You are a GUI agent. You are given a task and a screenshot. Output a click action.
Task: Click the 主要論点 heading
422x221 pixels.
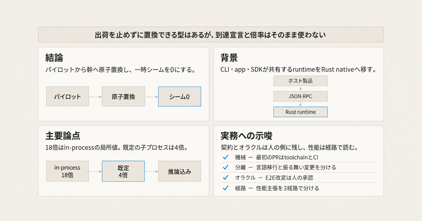coord(63,136)
